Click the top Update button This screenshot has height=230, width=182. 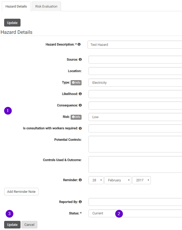[x=12, y=23]
